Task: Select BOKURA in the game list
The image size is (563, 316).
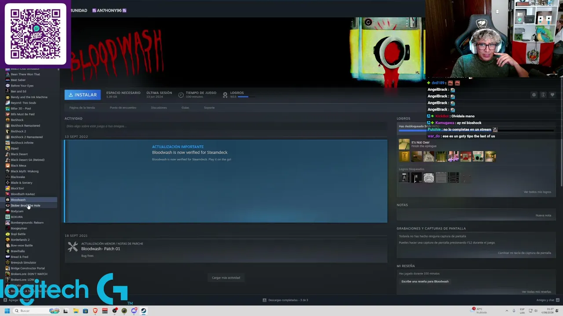Action: 17,217
